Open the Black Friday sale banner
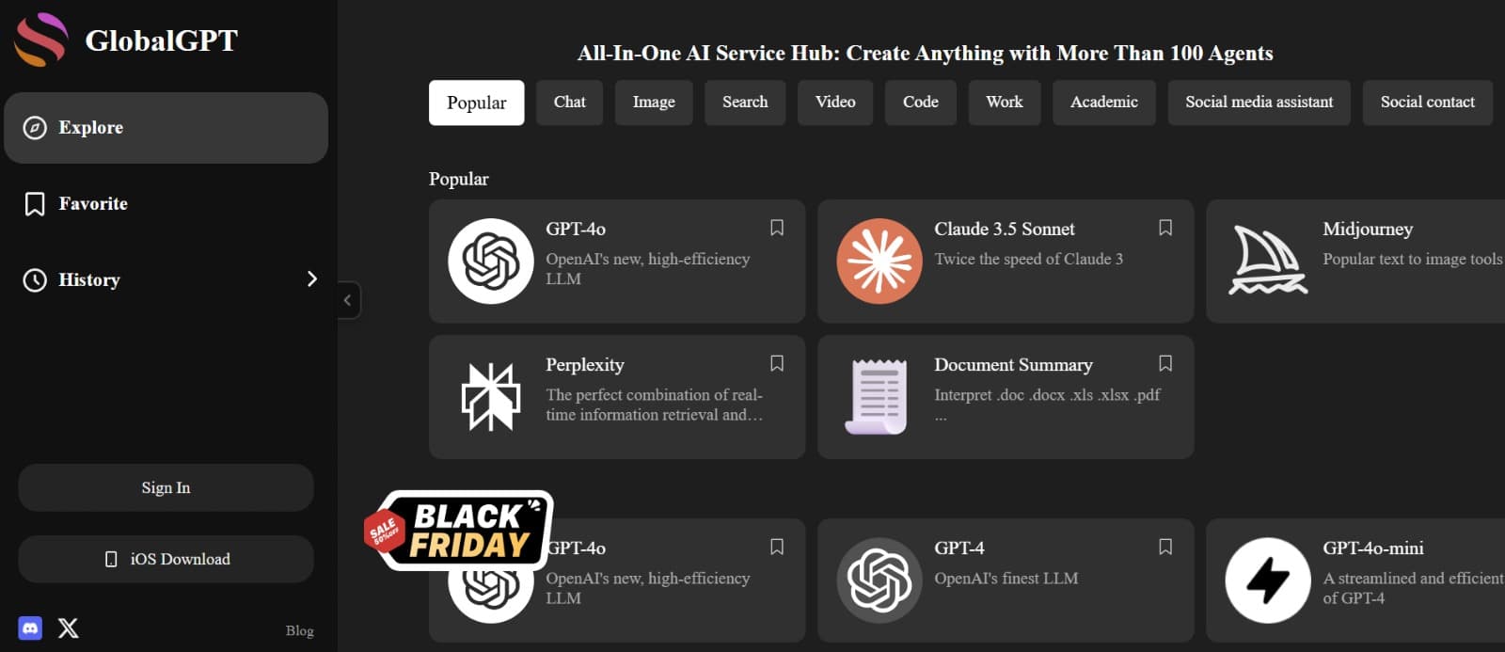1505x652 pixels. coord(459,531)
